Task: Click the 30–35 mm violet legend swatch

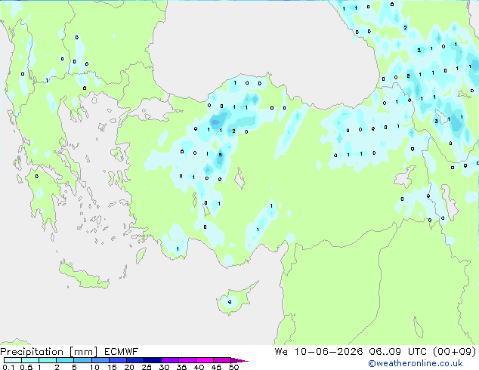Action: [170, 360]
